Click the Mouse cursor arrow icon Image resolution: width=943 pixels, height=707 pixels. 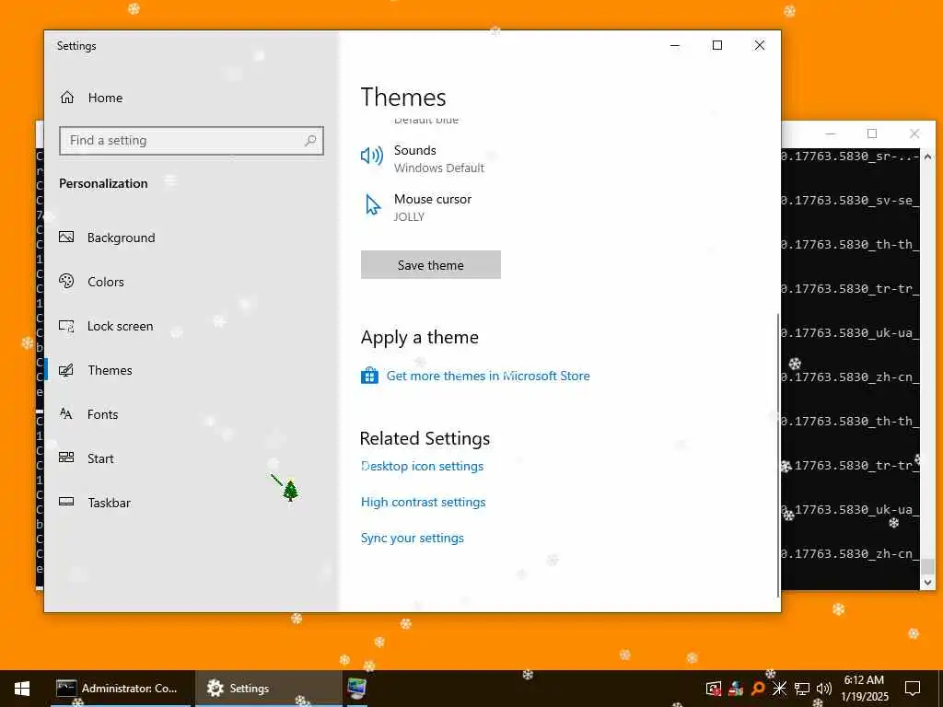click(373, 205)
